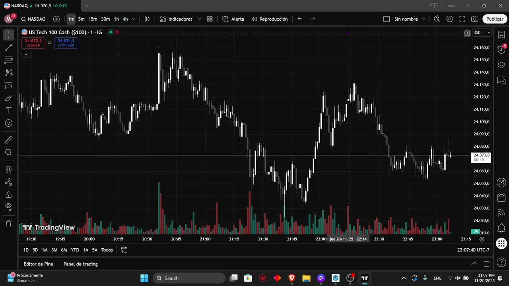Click the trash remove objects icon
509x286 pixels.
click(x=8, y=224)
